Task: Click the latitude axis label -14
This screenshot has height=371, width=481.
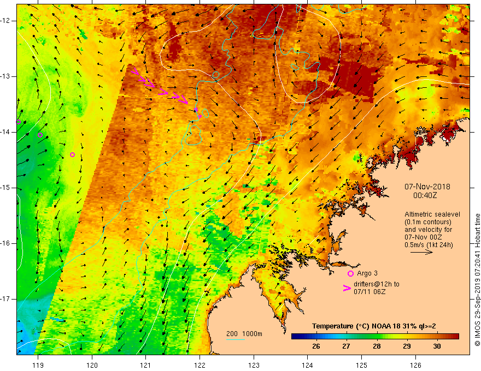Action: pos(6,132)
